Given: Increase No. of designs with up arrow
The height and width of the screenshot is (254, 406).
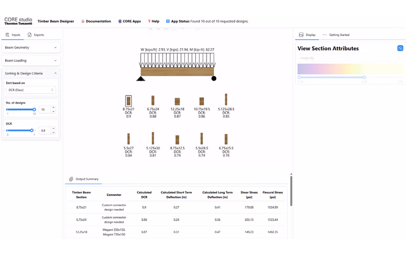Looking at the screenshot, I should click(x=53, y=108).
